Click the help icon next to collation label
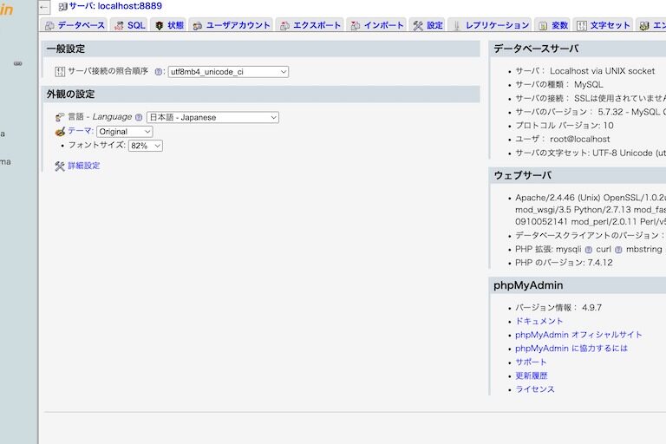The image size is (666, 444). tap(158, 72)
